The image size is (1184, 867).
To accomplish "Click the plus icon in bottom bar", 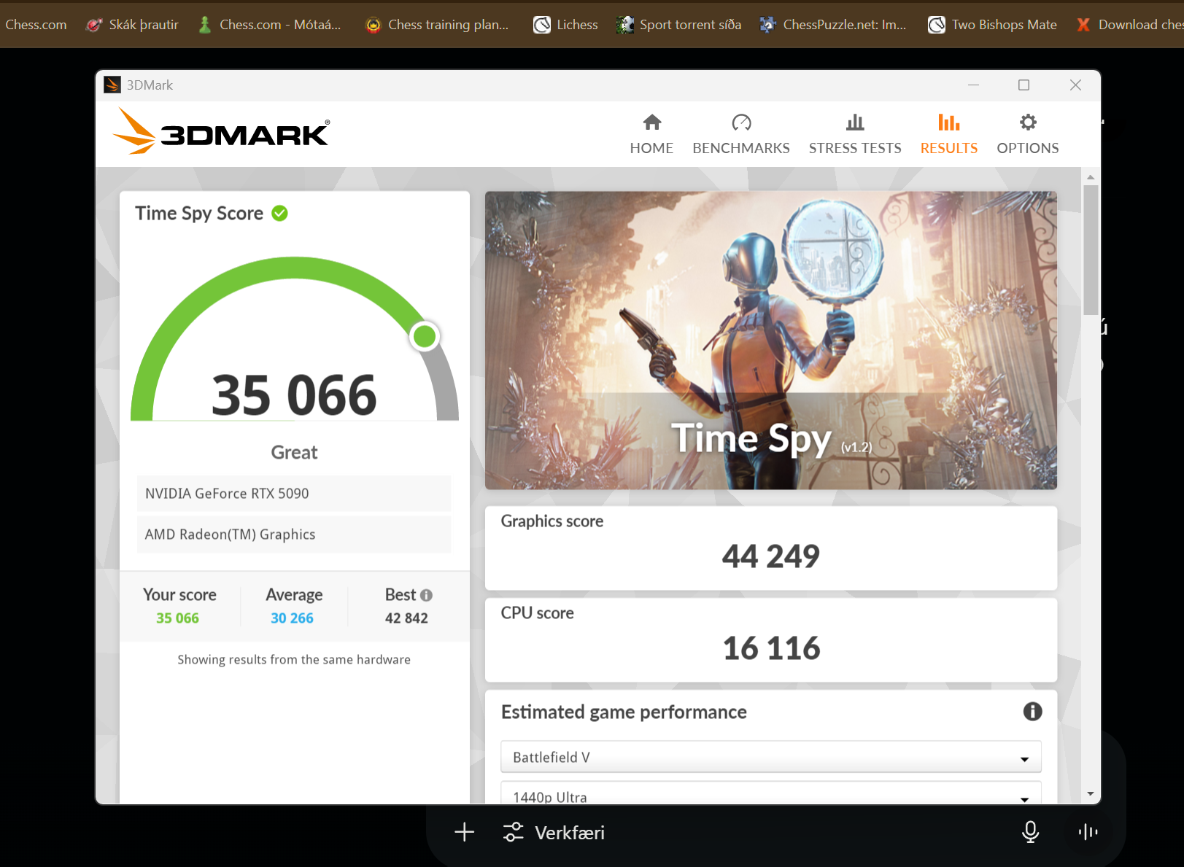I will [464, 832].
